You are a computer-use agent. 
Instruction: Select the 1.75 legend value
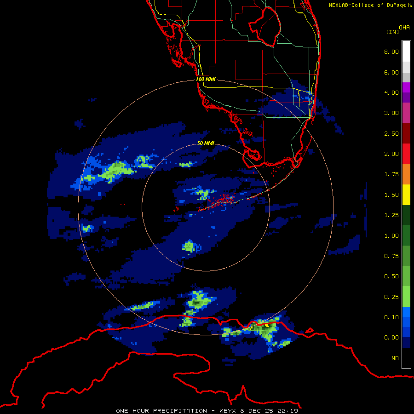pos(391,174)
